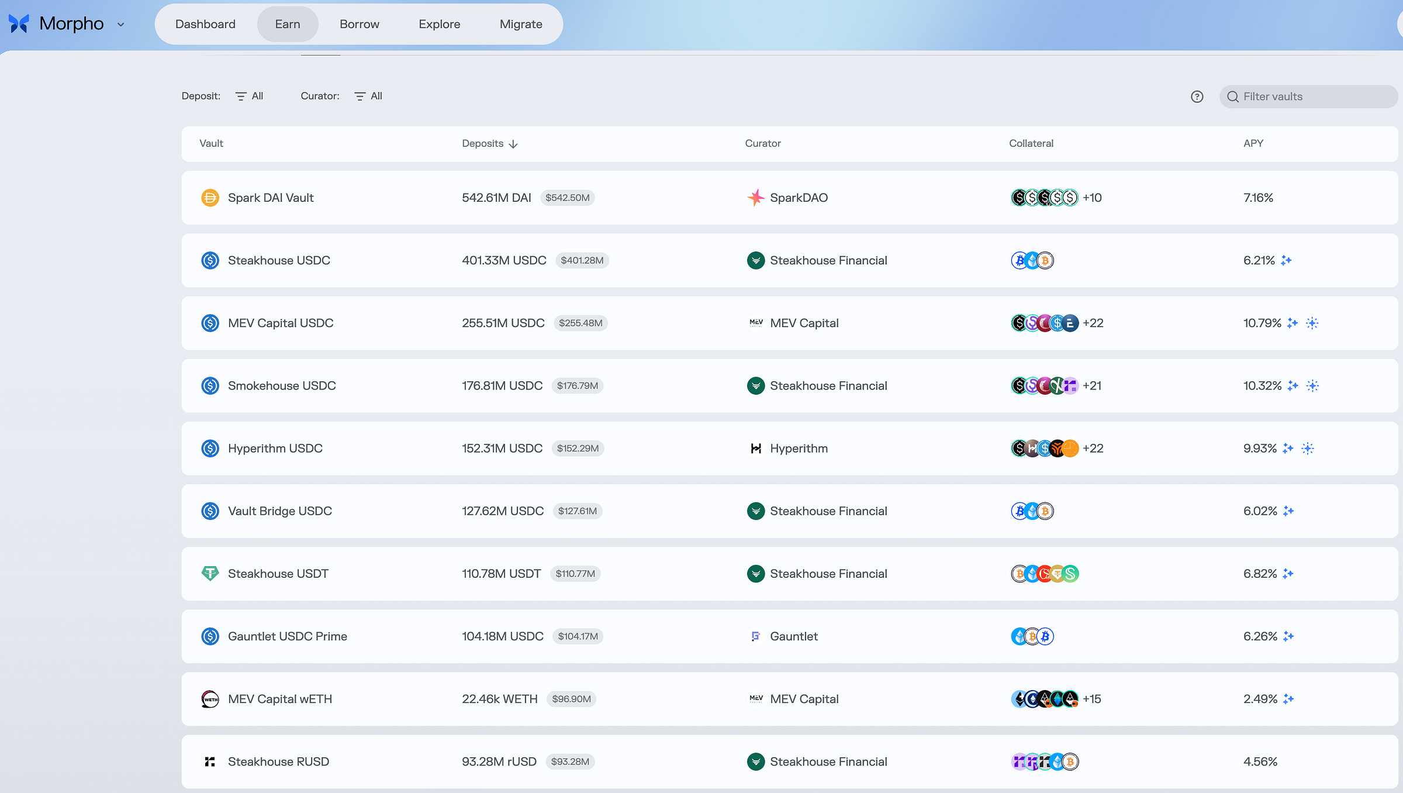Click the Morpho butterfly logo
The image size is (1403, 793).
(x=19, y=24)
